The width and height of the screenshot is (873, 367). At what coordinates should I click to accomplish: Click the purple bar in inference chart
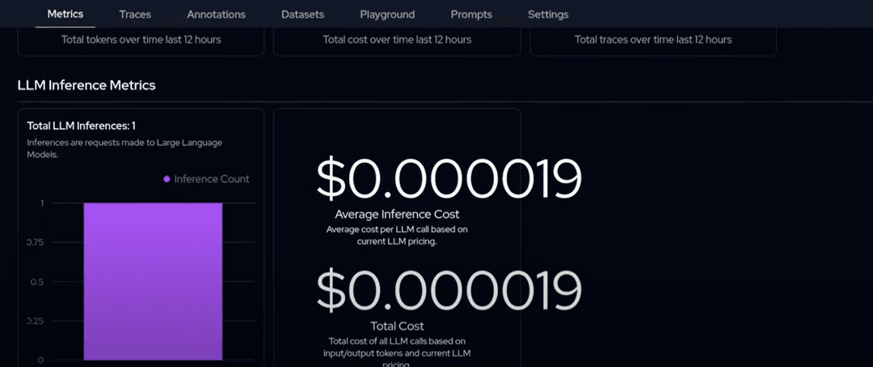[x=153, y=281]
